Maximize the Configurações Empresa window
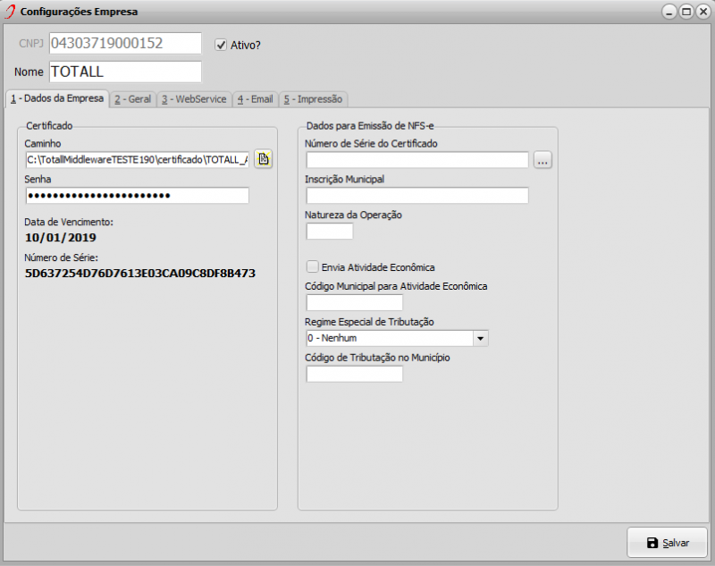Screen dimensions: 715x566 point(686,13)
